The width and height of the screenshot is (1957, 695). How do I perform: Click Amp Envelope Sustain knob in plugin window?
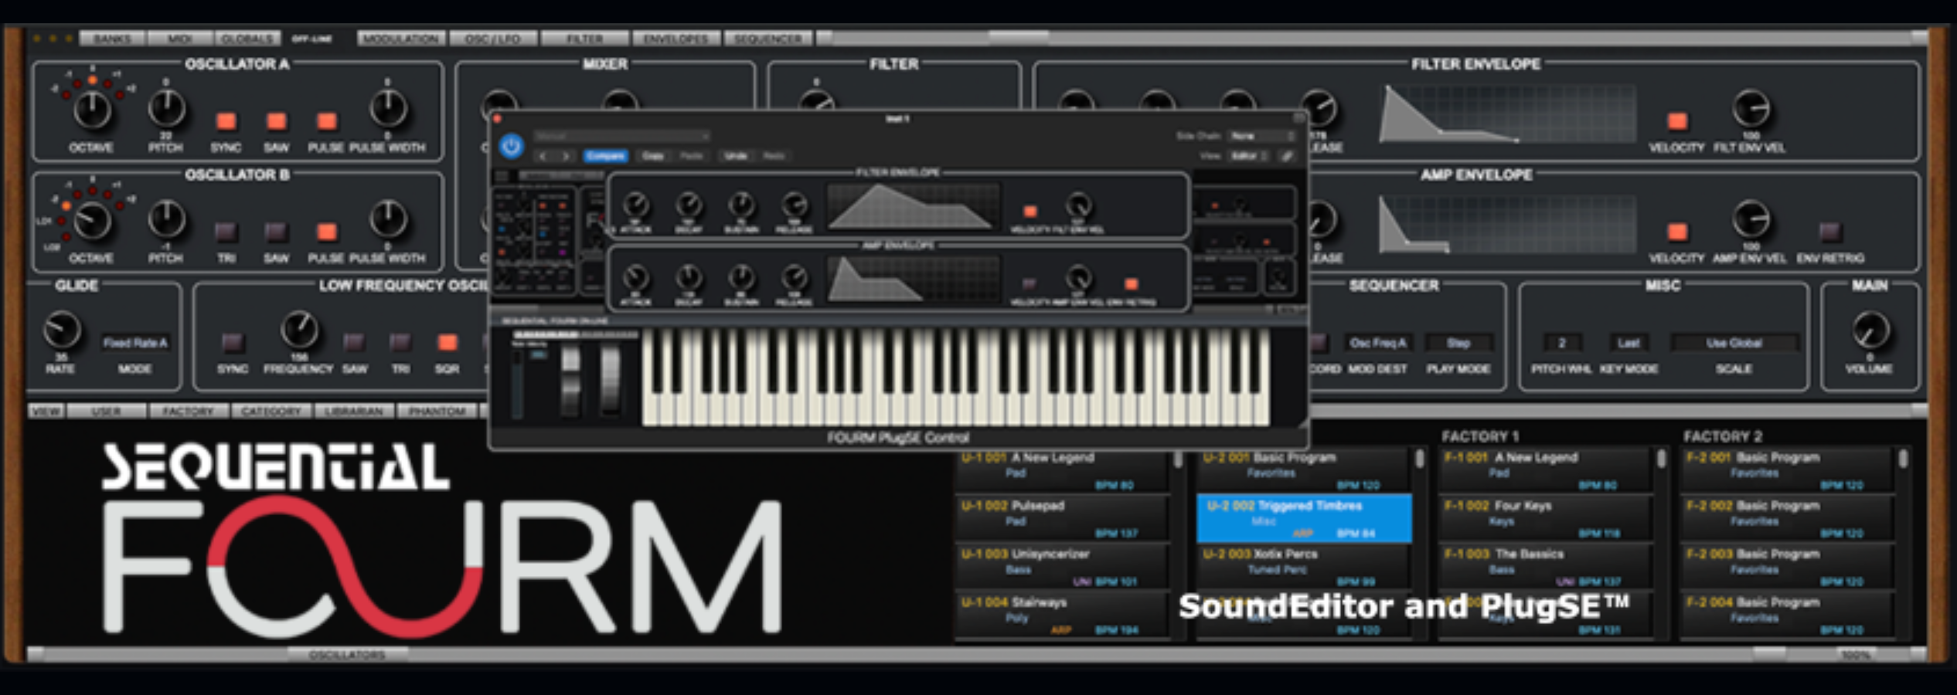(x=741, y=278)
